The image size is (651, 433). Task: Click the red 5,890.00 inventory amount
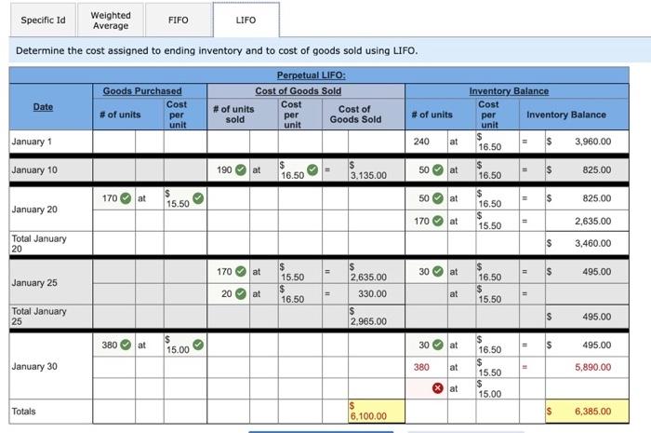[593, 367]
